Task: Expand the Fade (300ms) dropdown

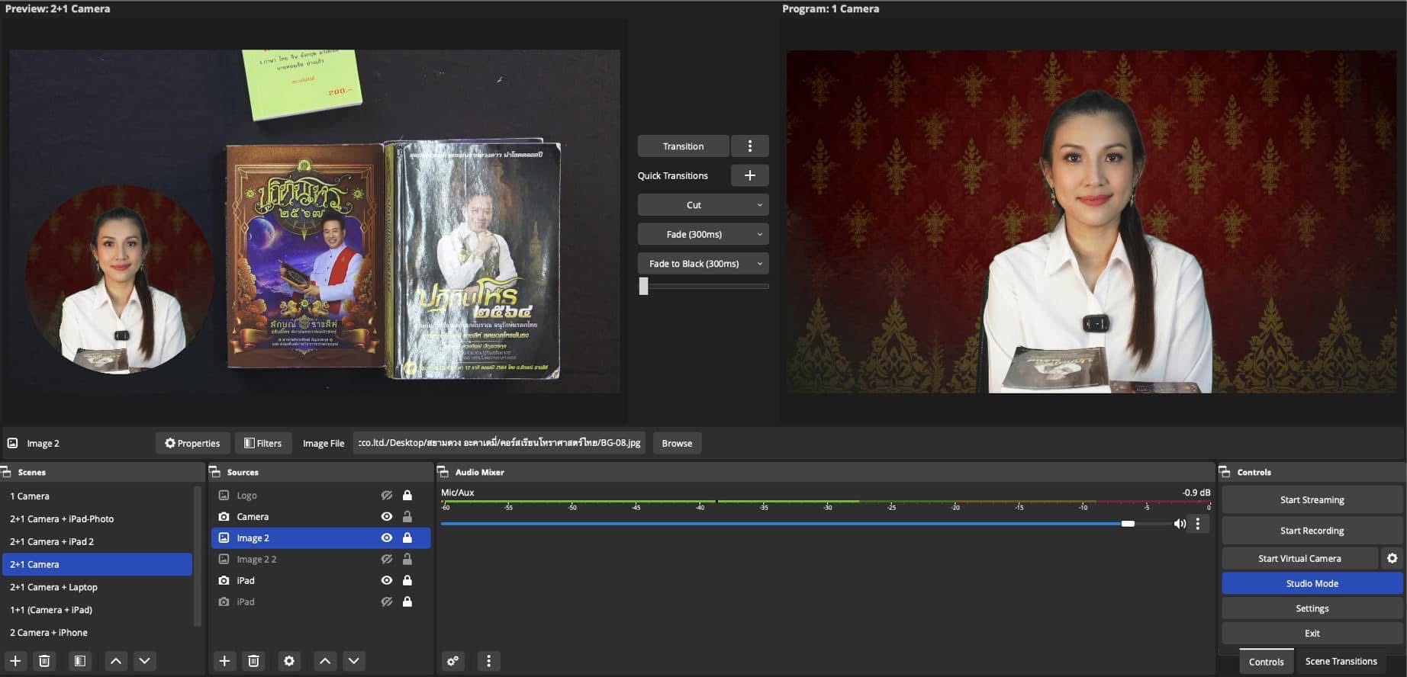Action: [759, 235]
